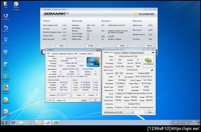Image resolution: width=201 pixels, height=132 pixels.
Task: Switch to Mainboard tab in CPU-Z
Action: tap(63, 54)
